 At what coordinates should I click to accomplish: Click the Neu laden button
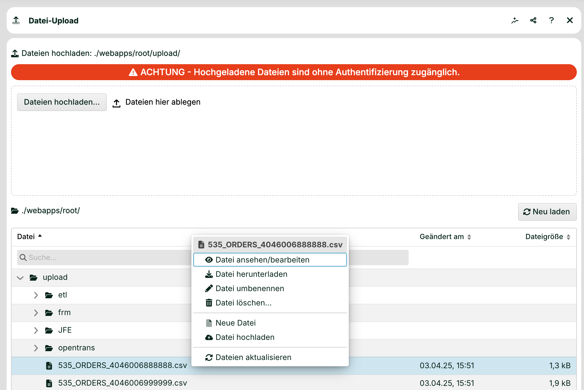pyautogui.click(x=547, y=212)
